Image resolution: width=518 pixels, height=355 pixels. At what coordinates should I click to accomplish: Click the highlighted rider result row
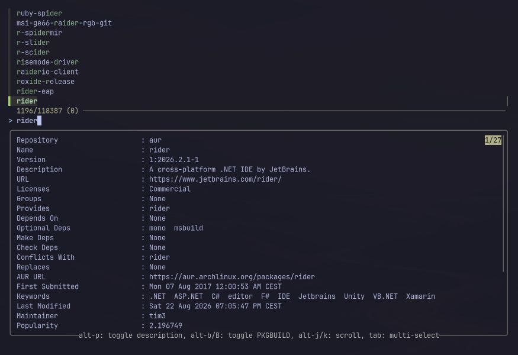point(27,101)
